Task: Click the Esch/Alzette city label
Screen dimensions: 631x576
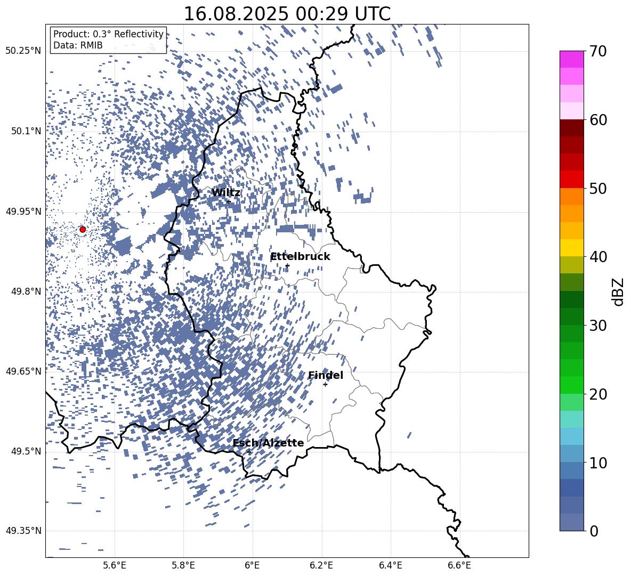Action: 269,443
